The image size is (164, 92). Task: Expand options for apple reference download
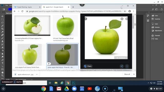click(x=37, y=74)
